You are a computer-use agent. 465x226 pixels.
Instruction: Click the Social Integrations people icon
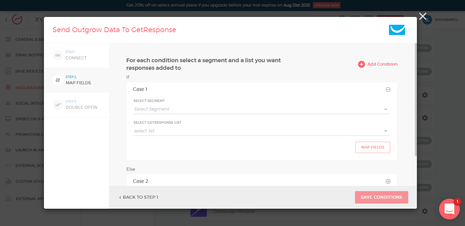pos(8,103)
